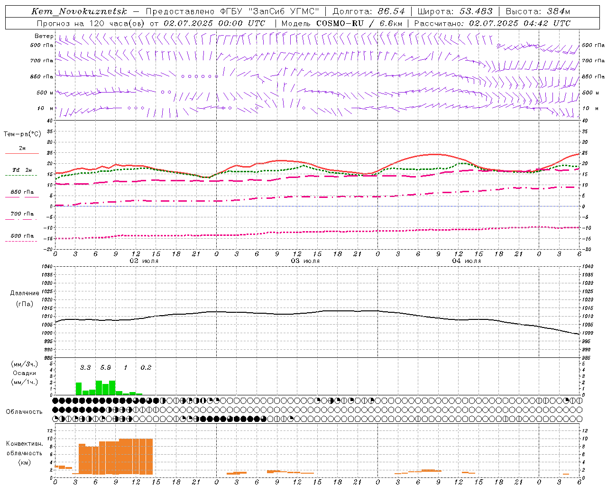Click the '04 июля' date label
607x486 pixels.
click(467, 261)
